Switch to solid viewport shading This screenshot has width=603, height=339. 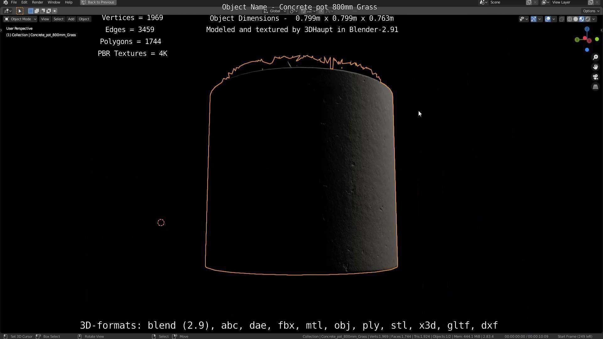click(x=575, y=19)
